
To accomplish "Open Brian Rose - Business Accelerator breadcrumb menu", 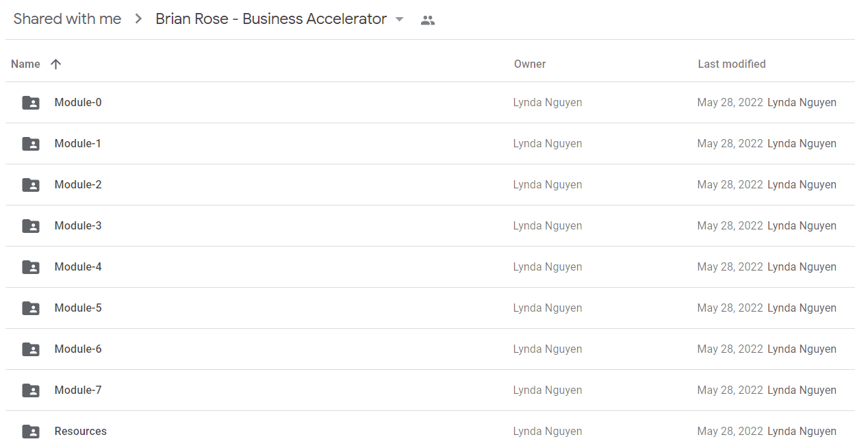I will [271, 19].
